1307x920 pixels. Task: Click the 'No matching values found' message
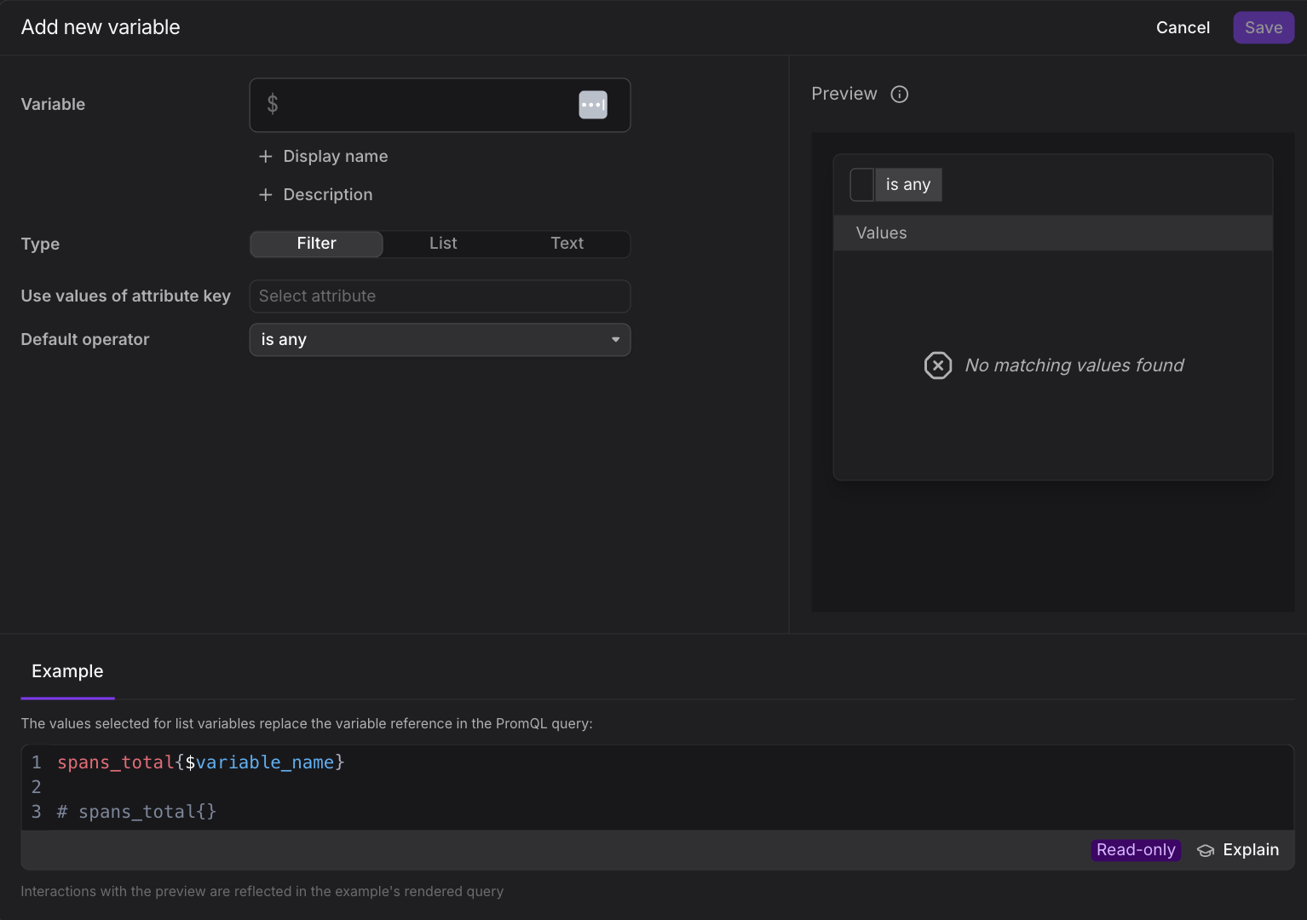(1074, 365)
